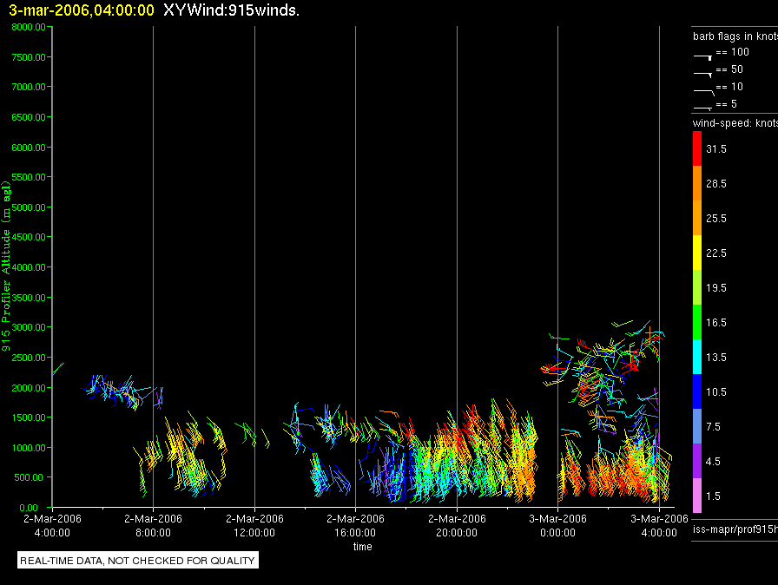Click the 2500.00 altitude tick label
The image size is (778, 585).
coord(29,358)
